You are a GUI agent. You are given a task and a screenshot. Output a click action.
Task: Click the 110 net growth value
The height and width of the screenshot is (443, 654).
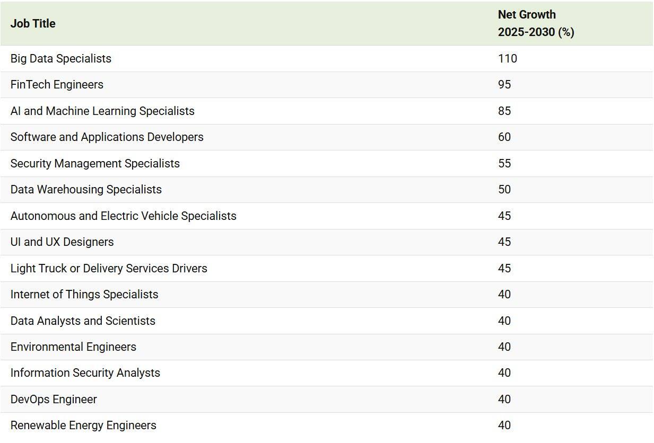click(x=507, y=58)
